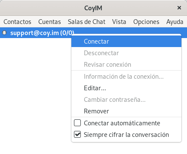Click the CoyIM title bar text
The image size is (187, 154).
click(93, 8)
